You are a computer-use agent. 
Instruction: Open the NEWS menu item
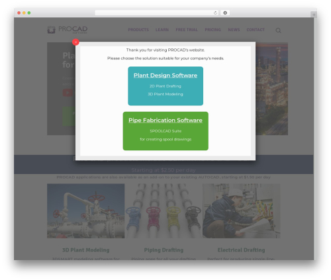pyautogui.click(x=234, y=30)
